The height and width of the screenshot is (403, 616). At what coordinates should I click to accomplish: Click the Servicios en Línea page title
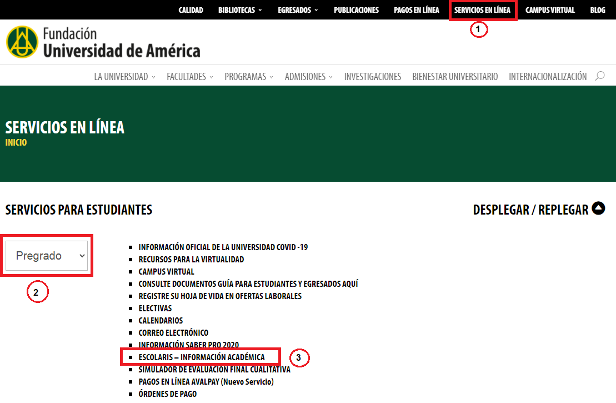coord(65,127)
